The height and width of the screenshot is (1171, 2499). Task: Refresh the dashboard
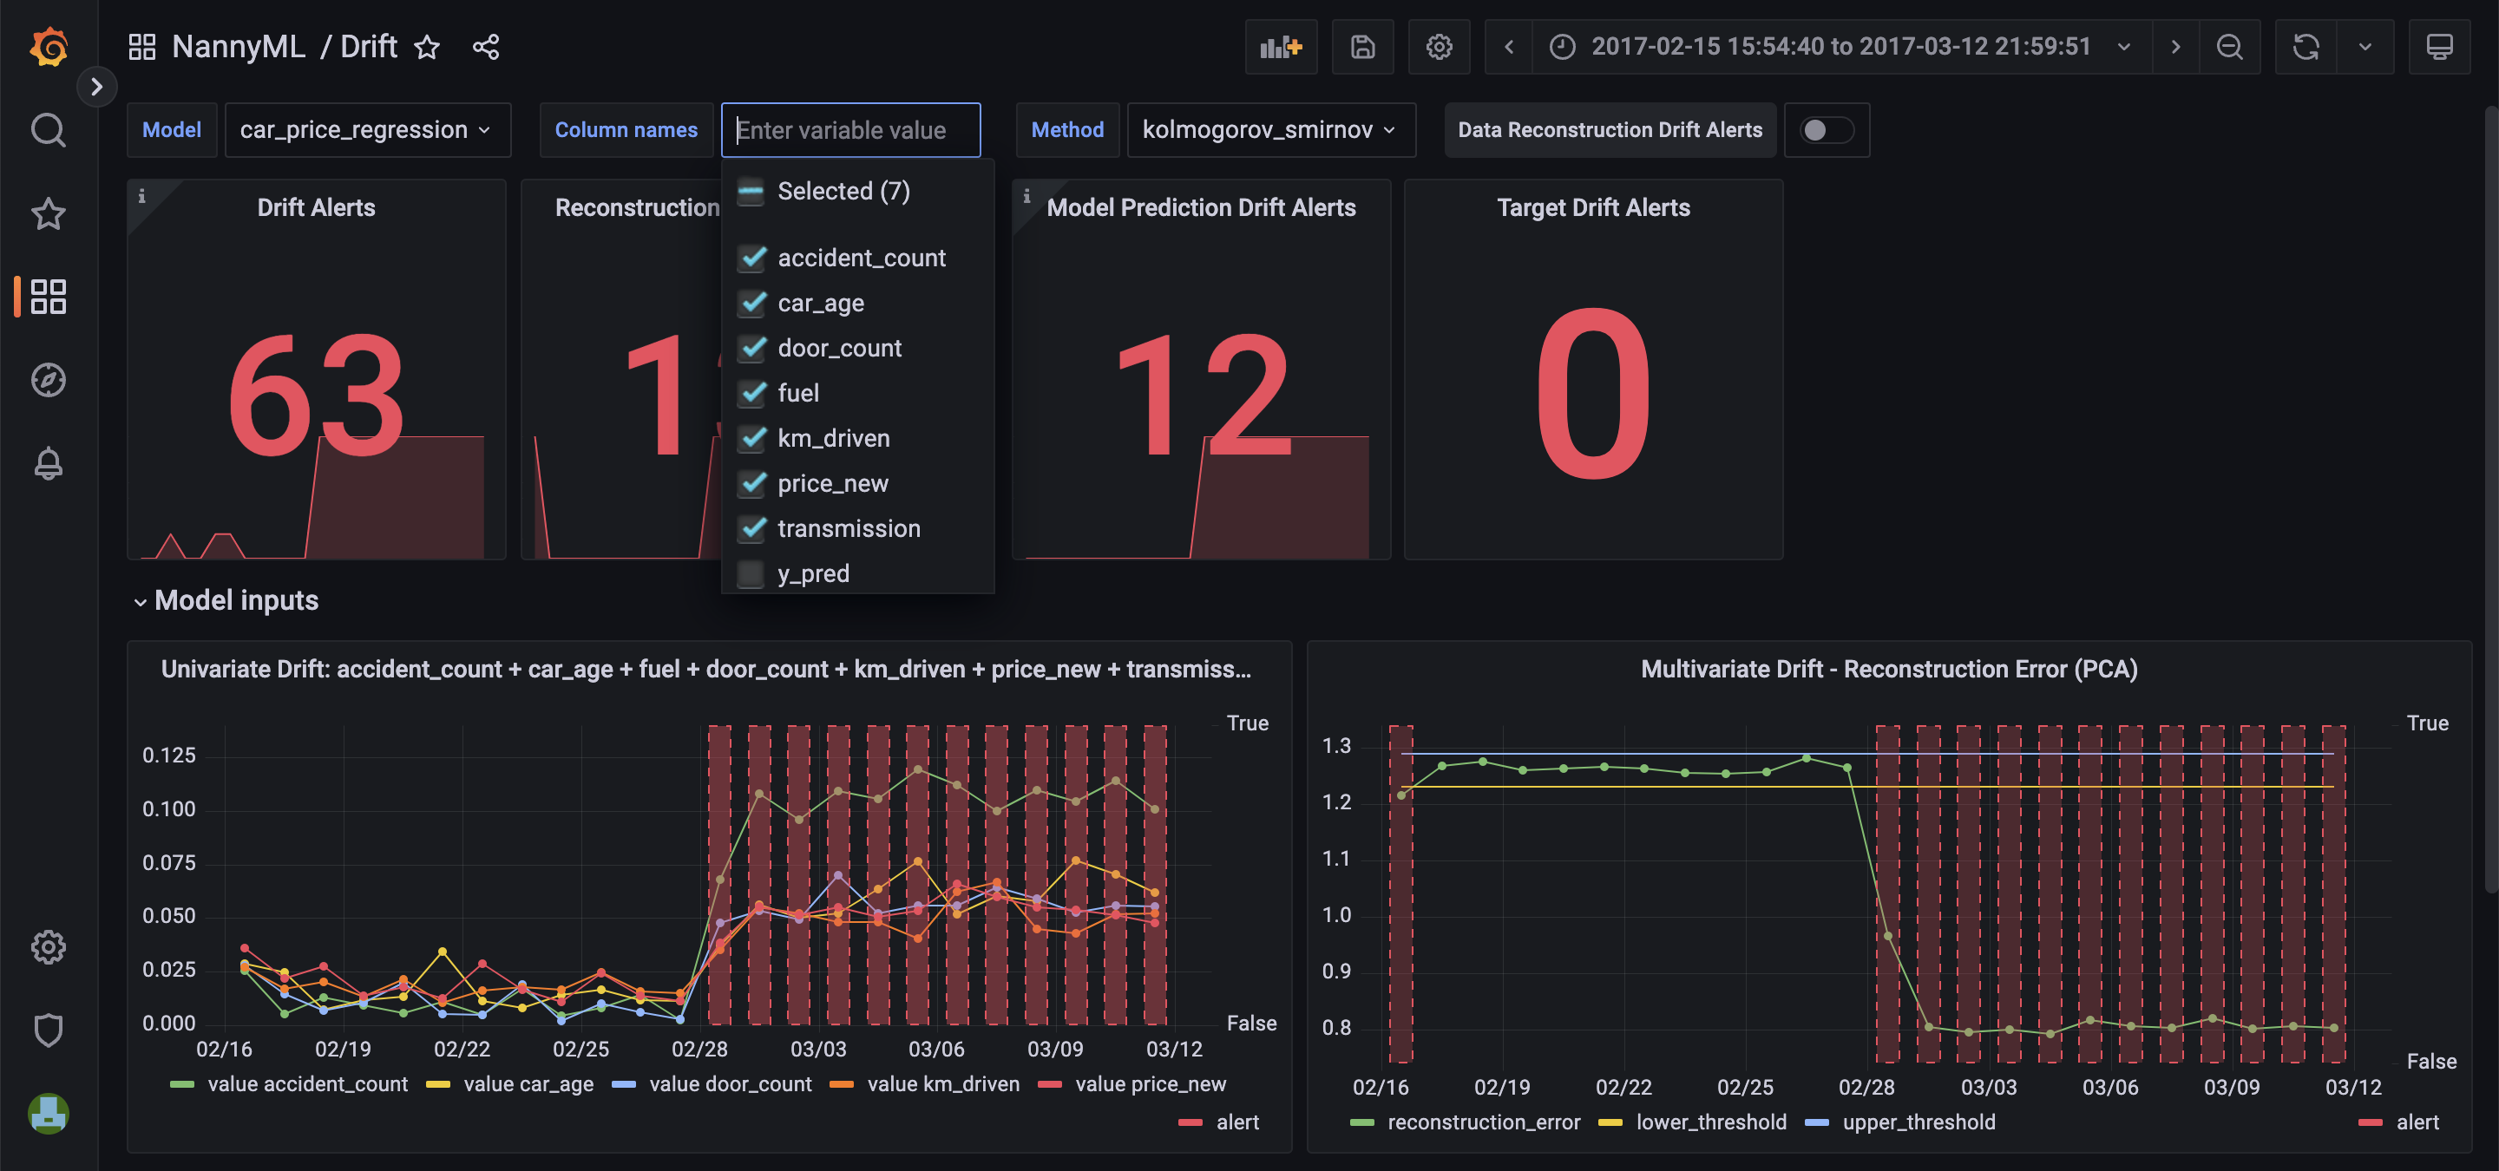tap(2305, 47)
